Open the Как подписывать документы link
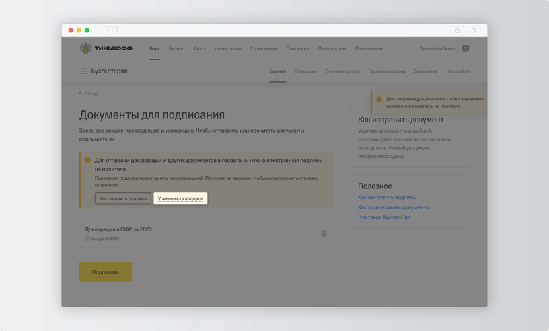549x331 pixels. [x=394, y=207]
